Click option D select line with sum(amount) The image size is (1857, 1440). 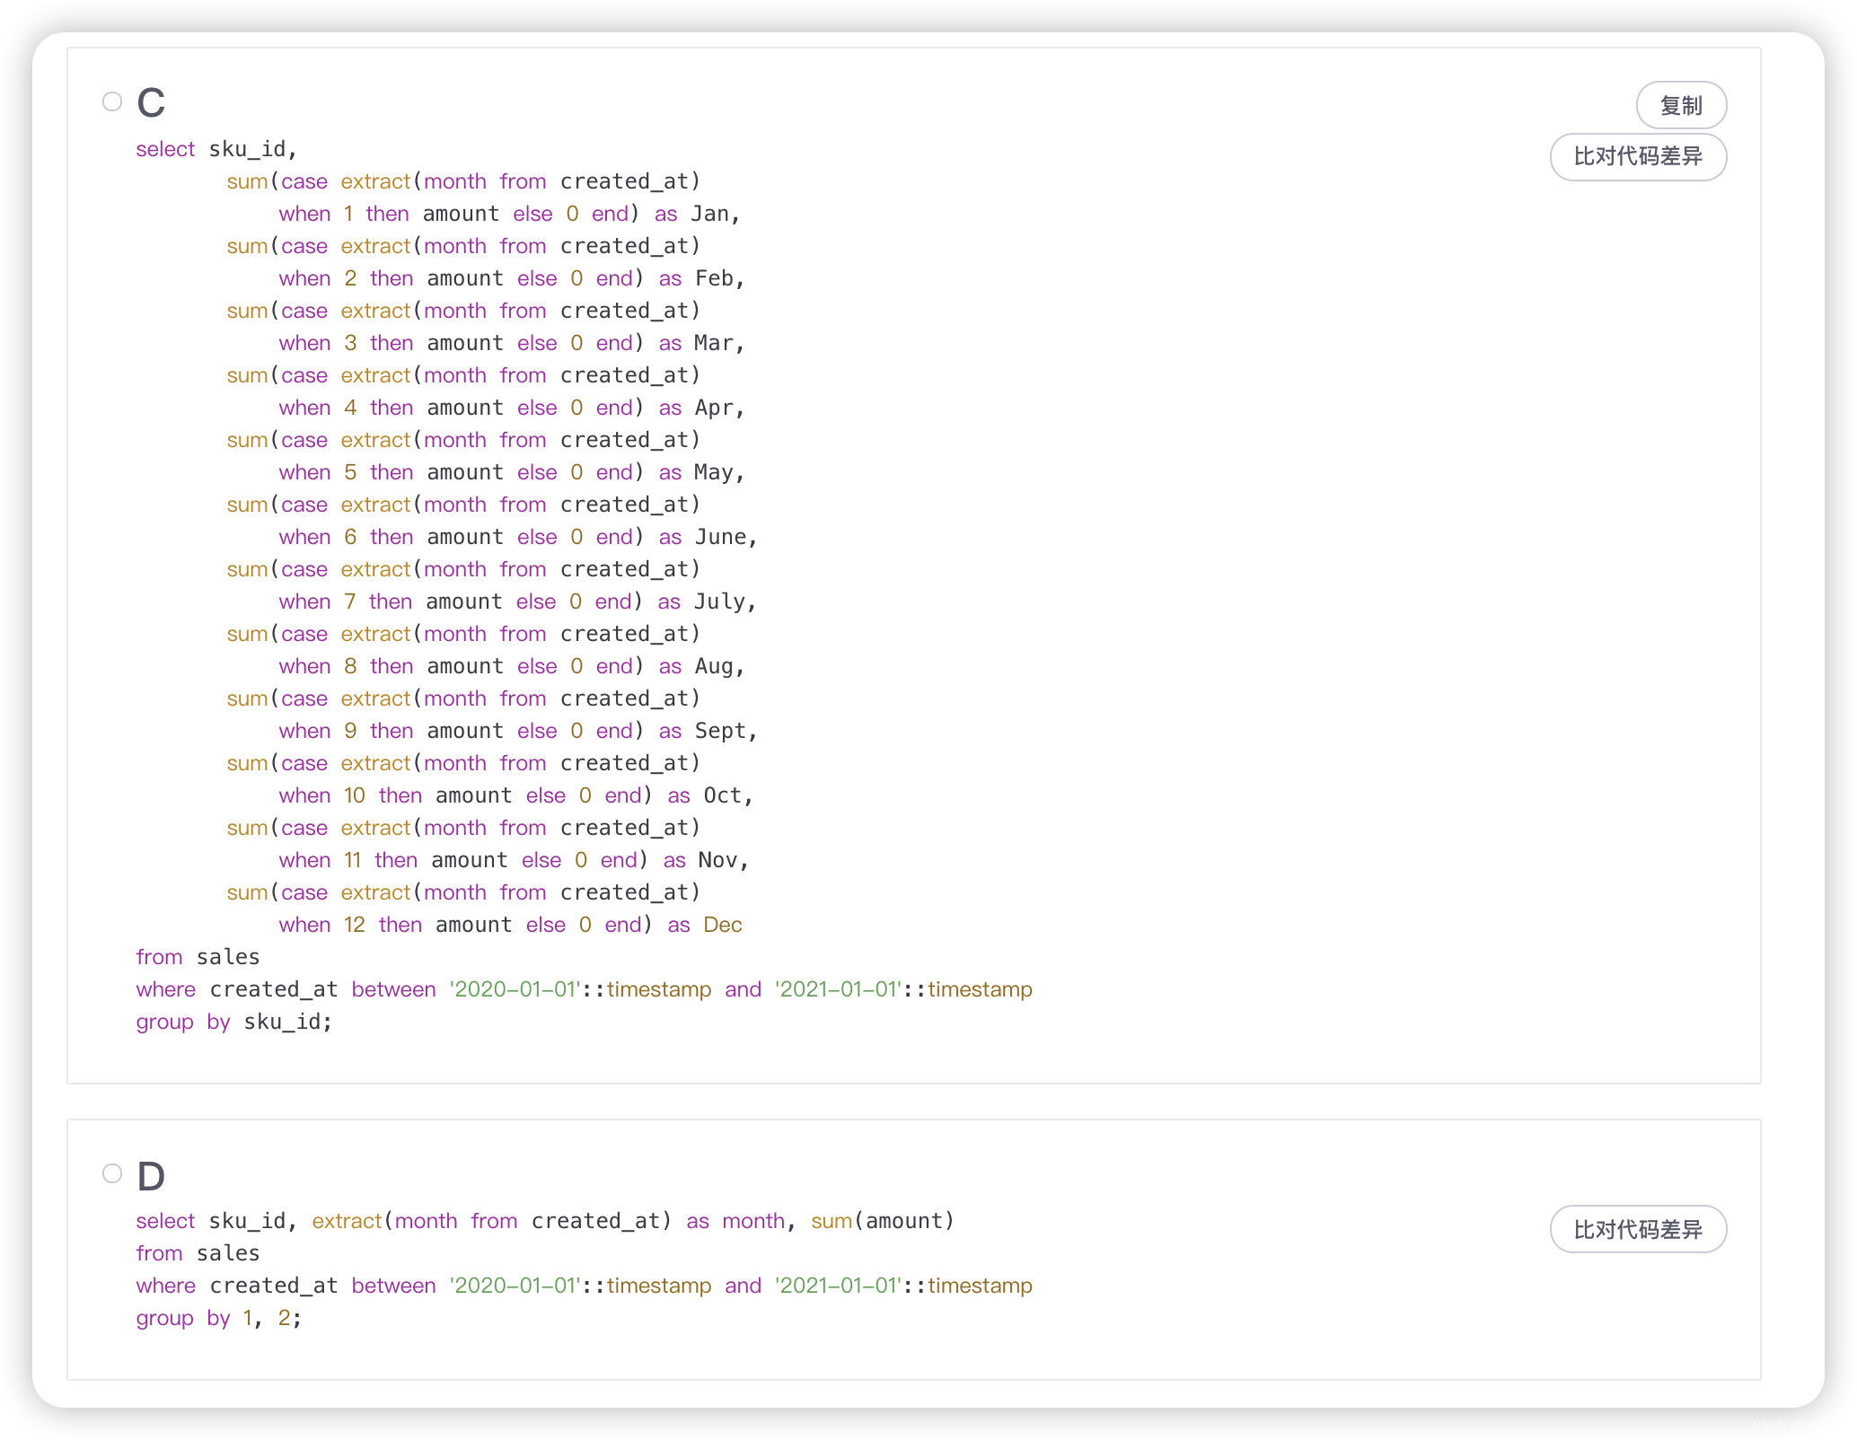click(545, 1221)
